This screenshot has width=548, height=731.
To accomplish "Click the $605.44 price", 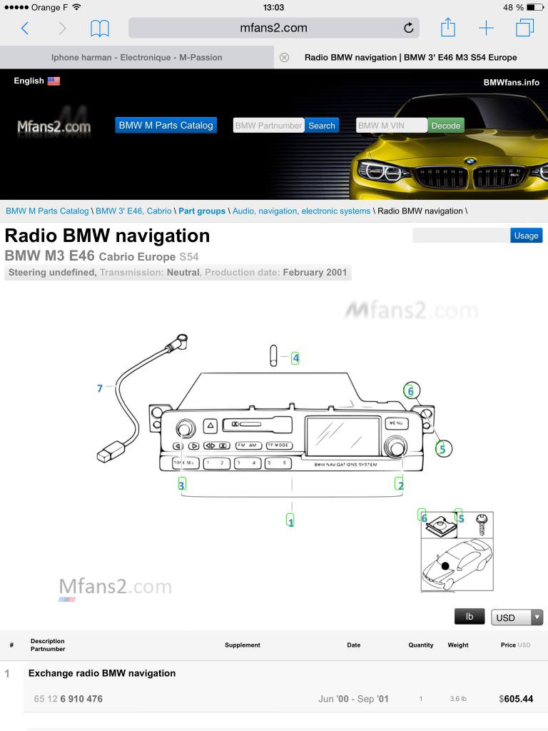I will [x=516, y=699].
